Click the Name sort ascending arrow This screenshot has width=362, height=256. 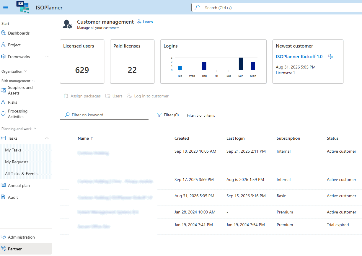pyautogui.click(x=92, y=138)
